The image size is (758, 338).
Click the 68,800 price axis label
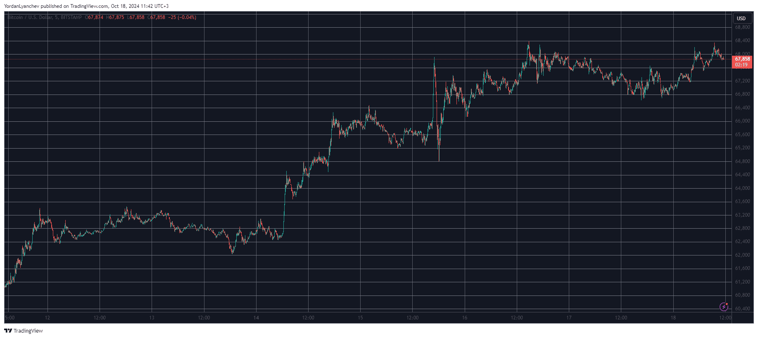(742, 27)
